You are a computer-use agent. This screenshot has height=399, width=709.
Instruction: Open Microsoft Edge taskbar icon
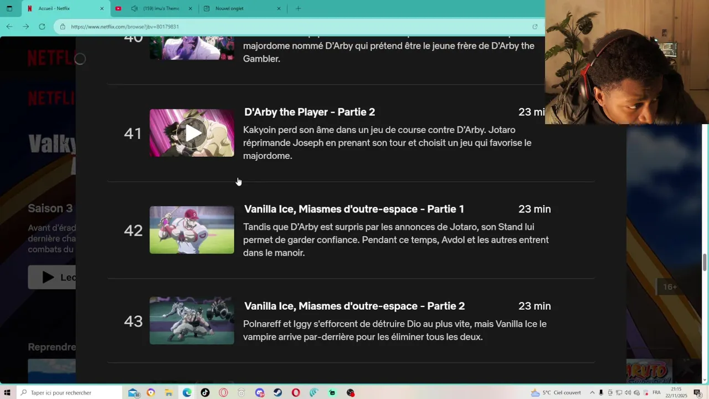(187, 392)
